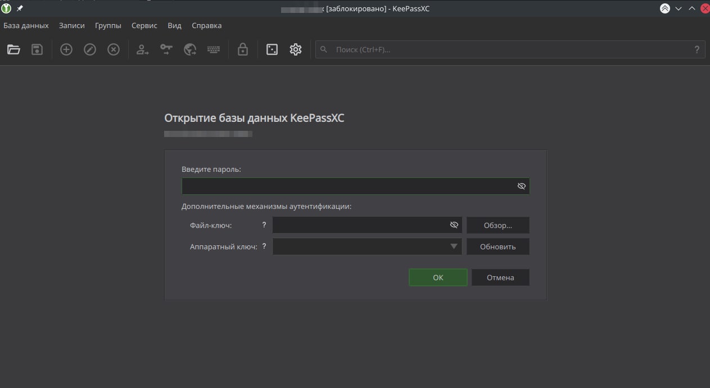Expand the Аппаратный ключ dropdown
The width and height of the screenshot is (710, 388).
(x=454, y=247)
